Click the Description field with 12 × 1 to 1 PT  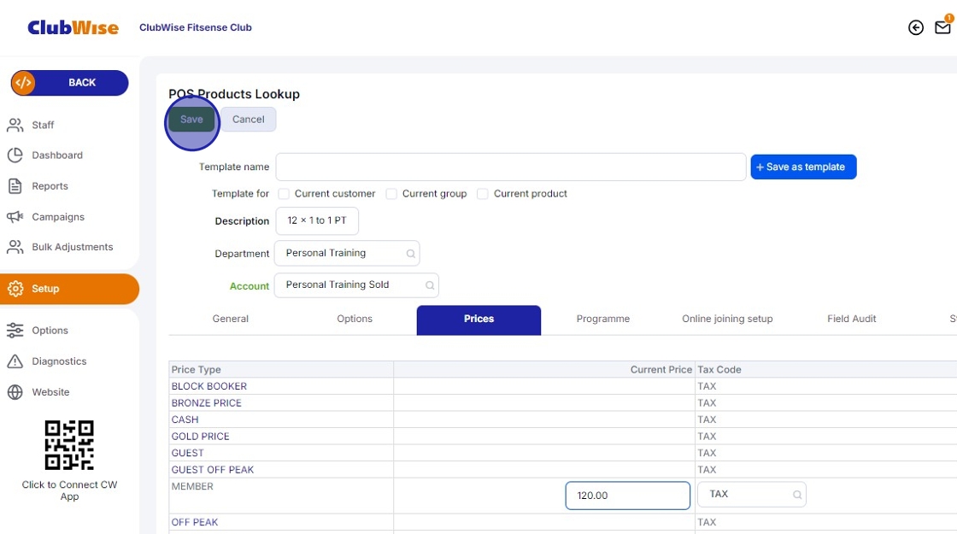[317, 221]
